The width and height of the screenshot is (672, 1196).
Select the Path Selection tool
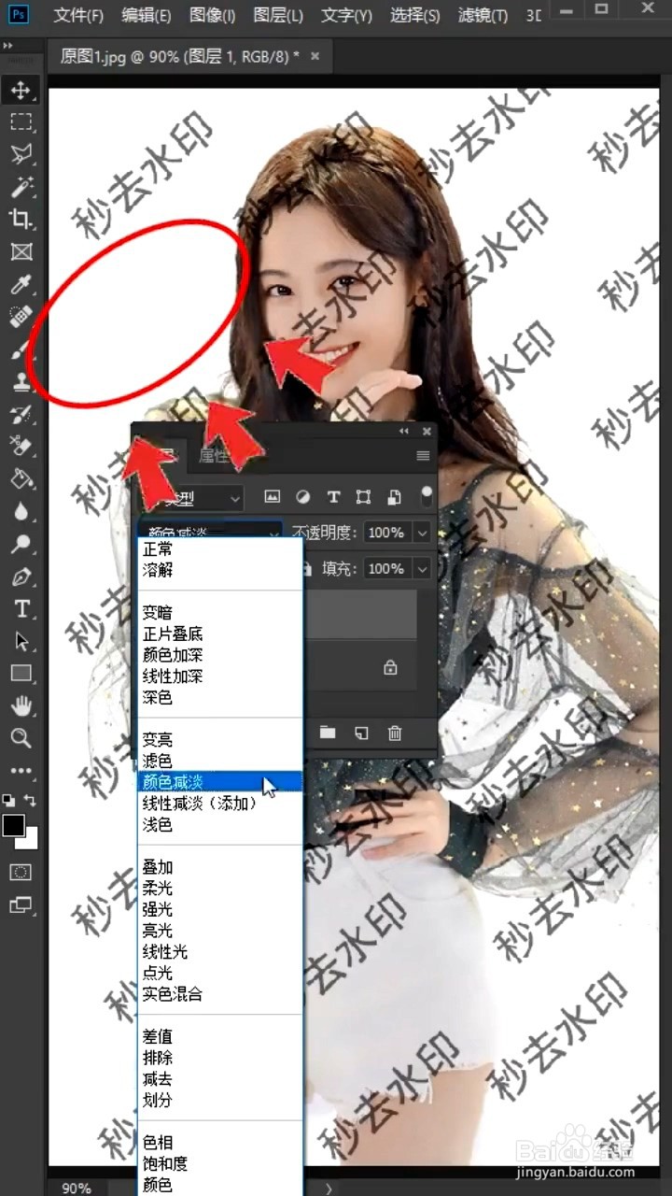coord(21,641)
